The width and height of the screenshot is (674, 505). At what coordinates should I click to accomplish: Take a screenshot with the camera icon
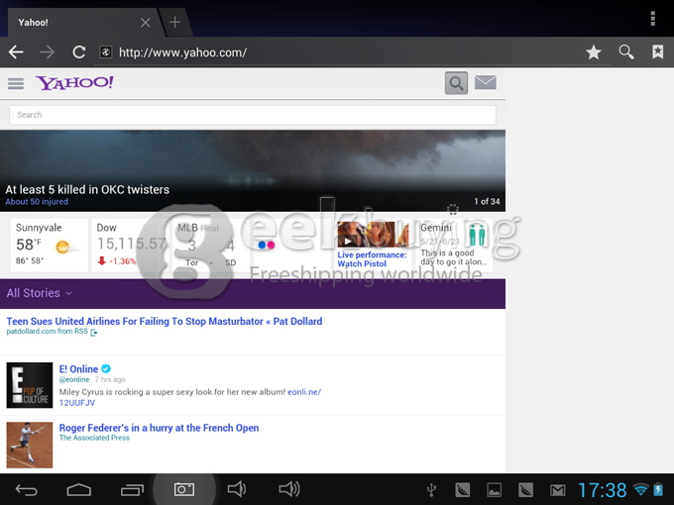click(184, 489)
